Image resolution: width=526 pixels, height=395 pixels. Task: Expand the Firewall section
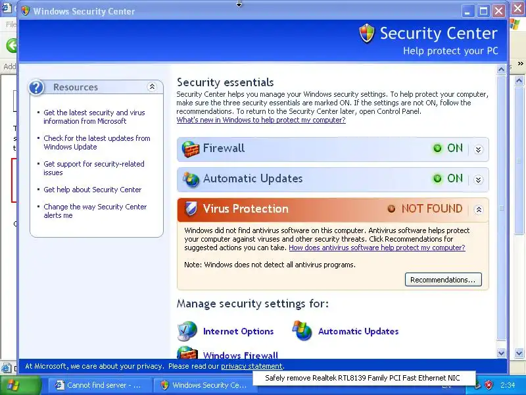[479, 149]
